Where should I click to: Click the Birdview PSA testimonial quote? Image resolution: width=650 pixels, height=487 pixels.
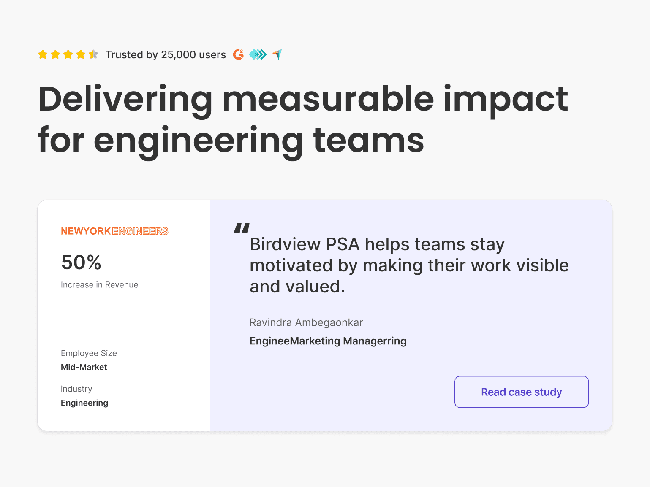click(x=409, y=265)
